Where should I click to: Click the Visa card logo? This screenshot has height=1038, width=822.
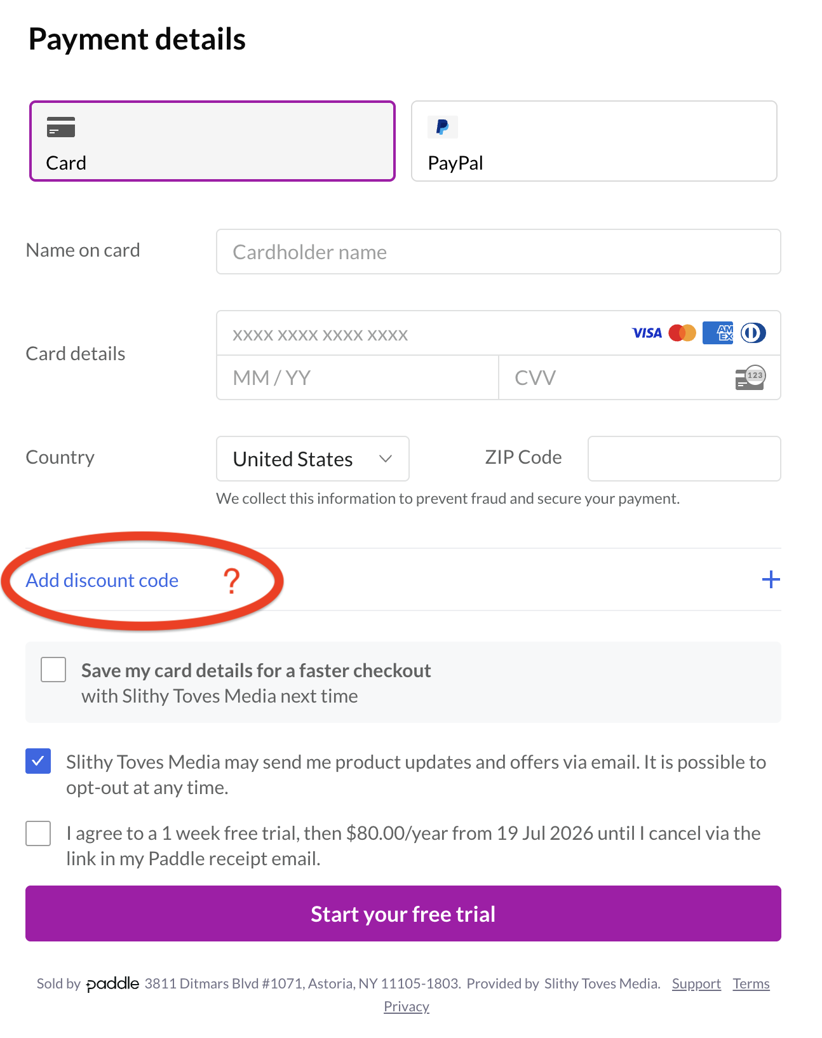[x=647, y=333]
